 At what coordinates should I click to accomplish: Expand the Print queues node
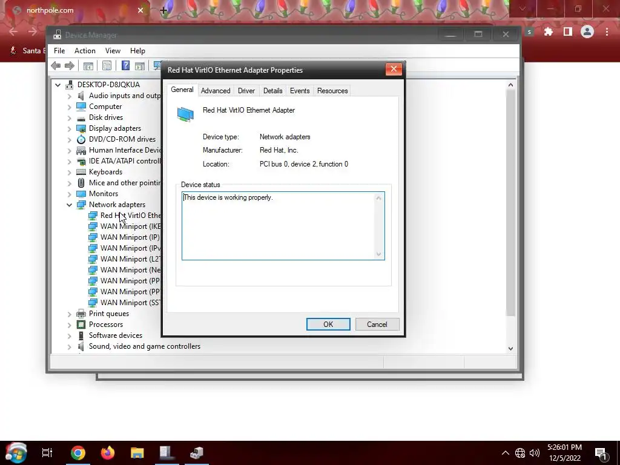[69, 314]
